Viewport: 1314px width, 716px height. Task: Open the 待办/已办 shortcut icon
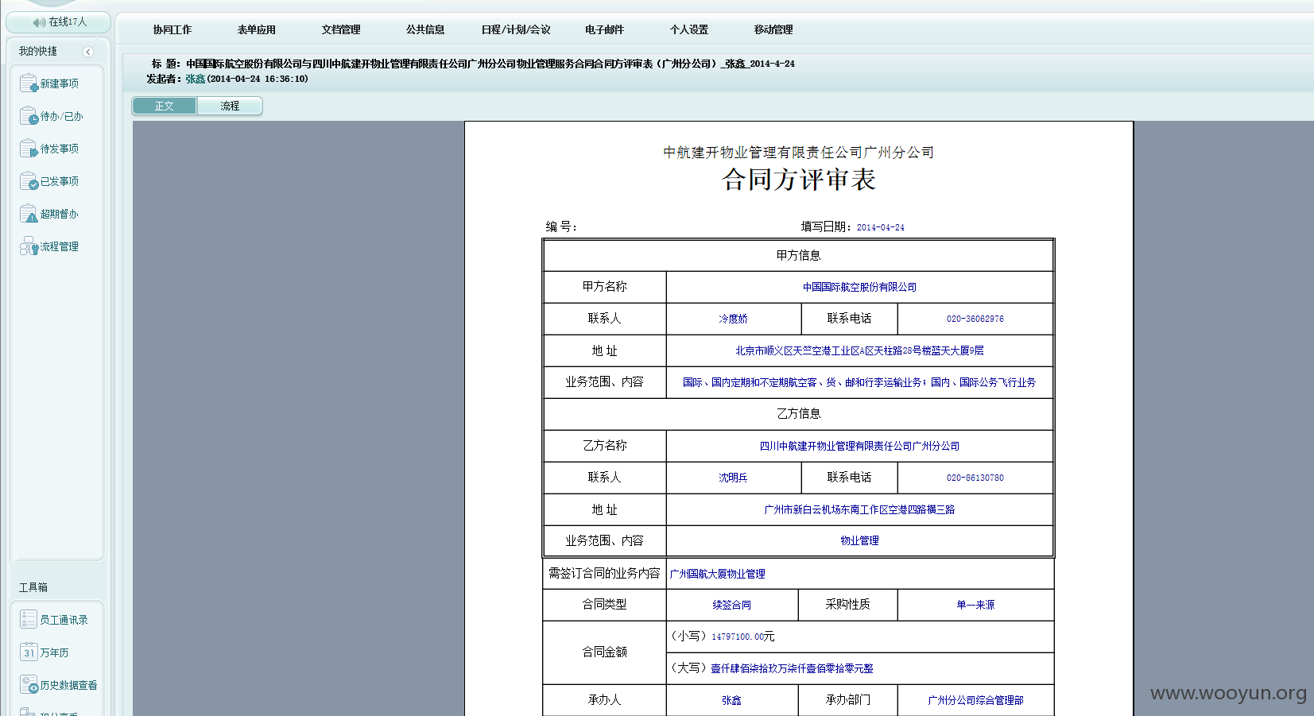[29, 116]
